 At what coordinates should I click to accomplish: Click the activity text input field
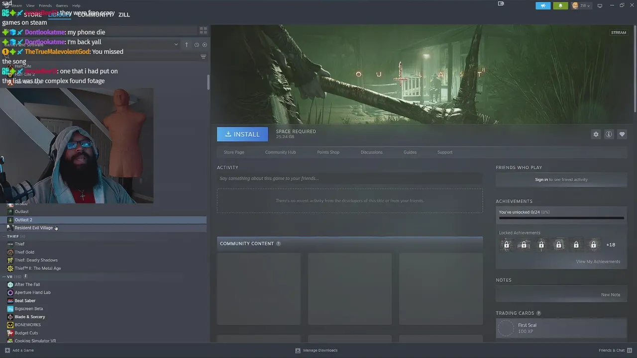350,179
